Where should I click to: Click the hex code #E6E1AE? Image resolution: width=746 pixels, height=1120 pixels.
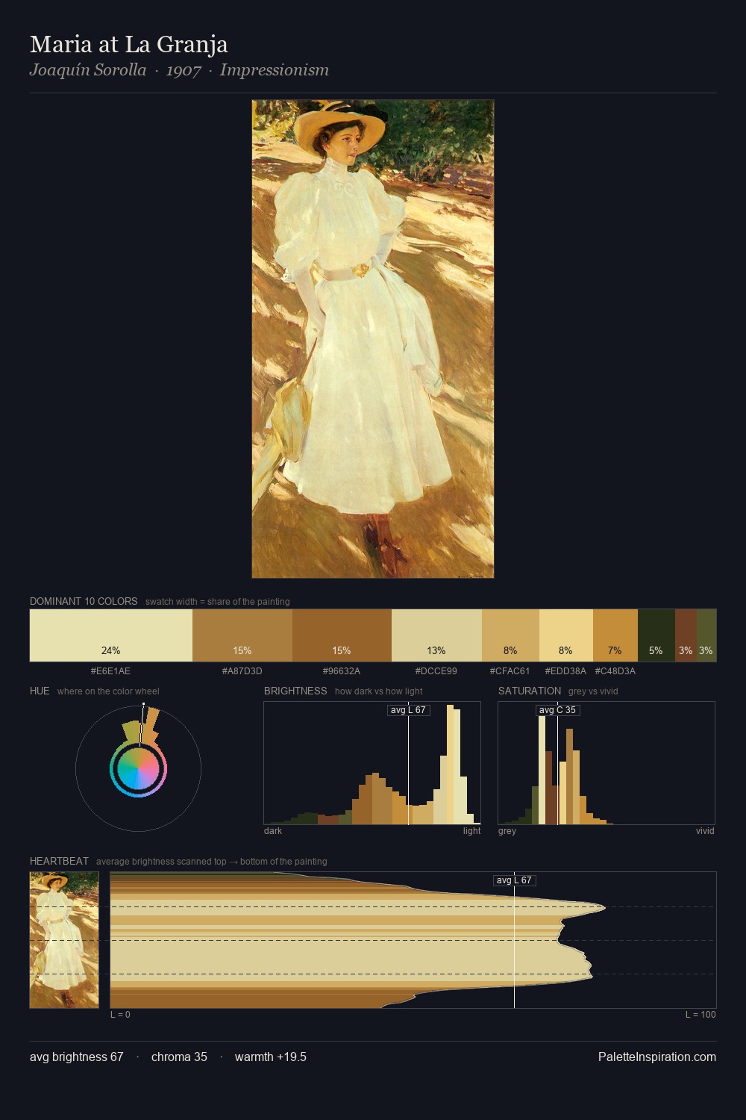tap(110, 671)
